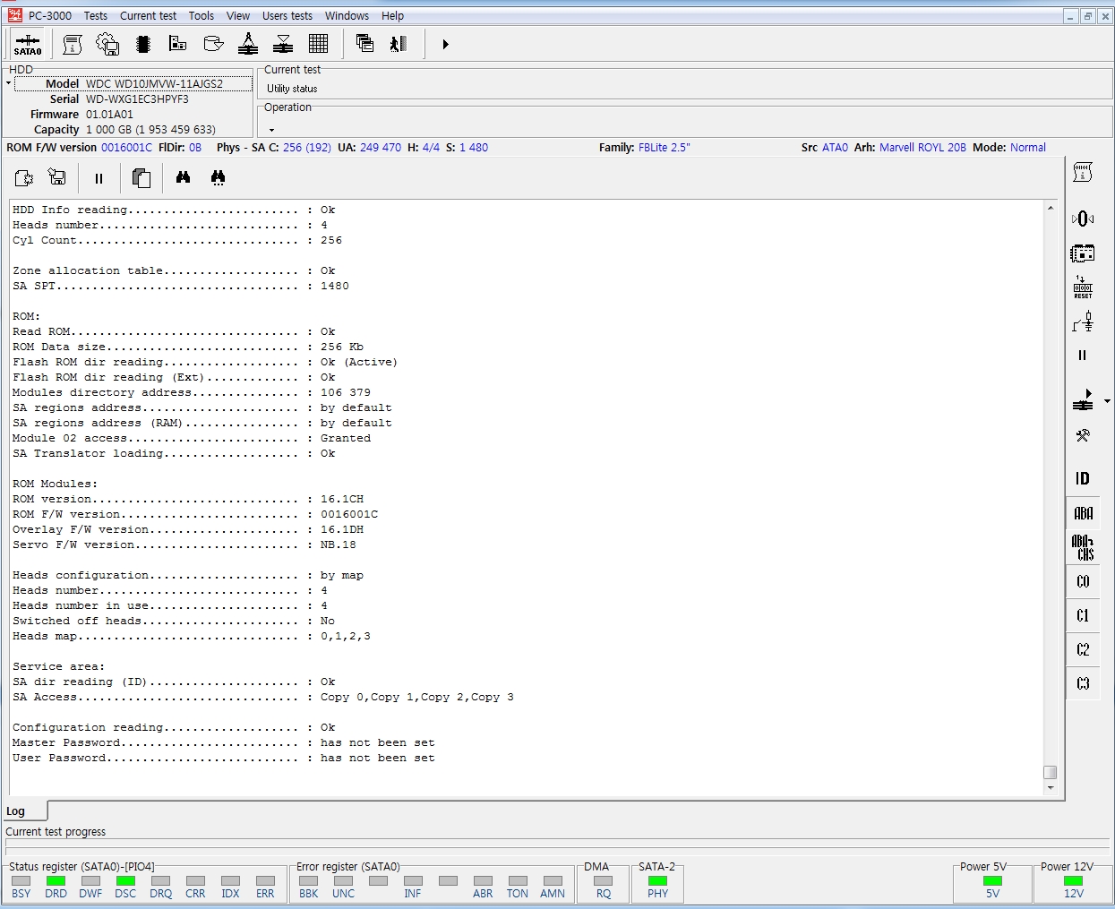Click the binary scroll icon in right sidebar
This screenshot has height=909, width=1115.
click(x=1083, y=173)
